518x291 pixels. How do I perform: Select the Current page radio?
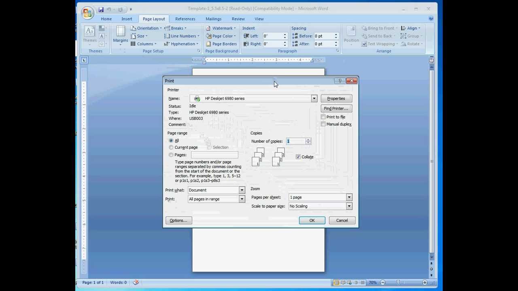[171, 148]
